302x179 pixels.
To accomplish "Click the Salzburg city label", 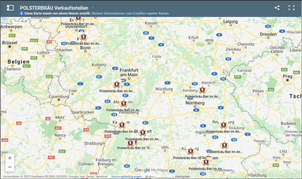I will pyautogui.click(x=258, y=175).
